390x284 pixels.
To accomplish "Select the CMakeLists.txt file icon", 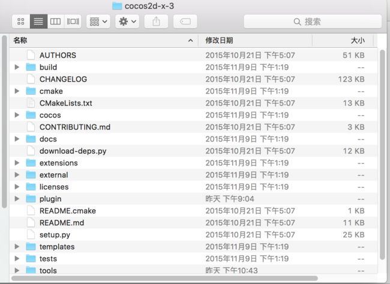I will click(31, 103).
